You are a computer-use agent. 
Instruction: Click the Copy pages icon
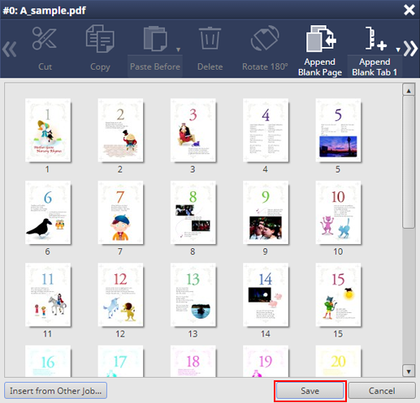(x=100, y=38)
